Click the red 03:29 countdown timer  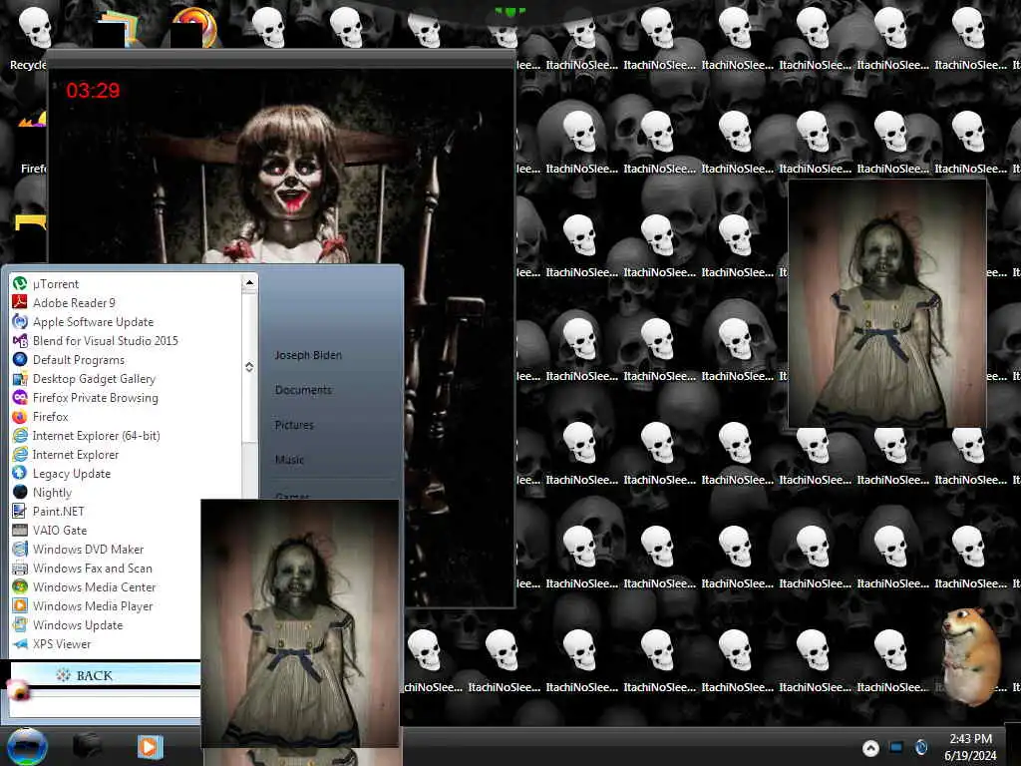[93, 90]
